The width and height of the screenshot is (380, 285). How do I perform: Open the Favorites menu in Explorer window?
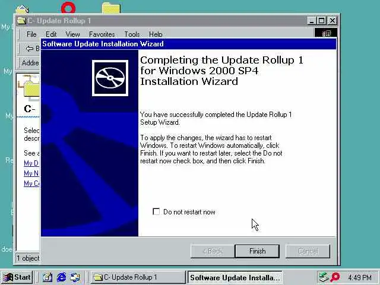[102, 34]
